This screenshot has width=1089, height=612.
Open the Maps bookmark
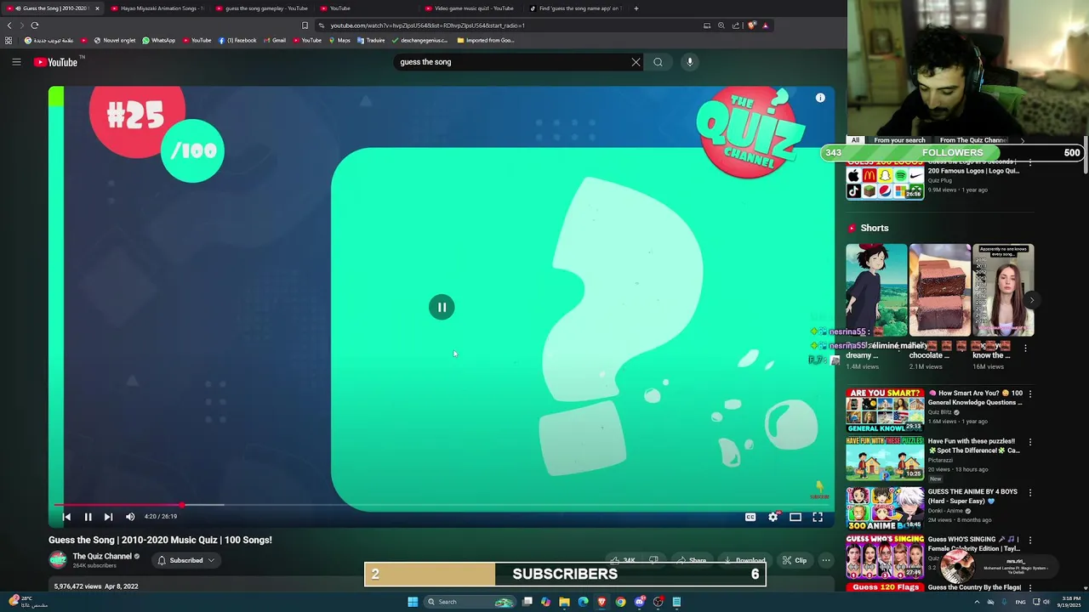[x=339, y=40]
